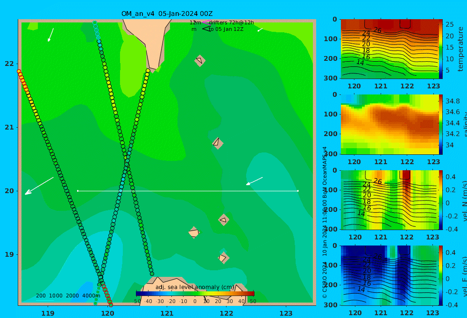467x318 pixels.
Task: Click the 119 longitude tick label on the main map
Action: 48,313
